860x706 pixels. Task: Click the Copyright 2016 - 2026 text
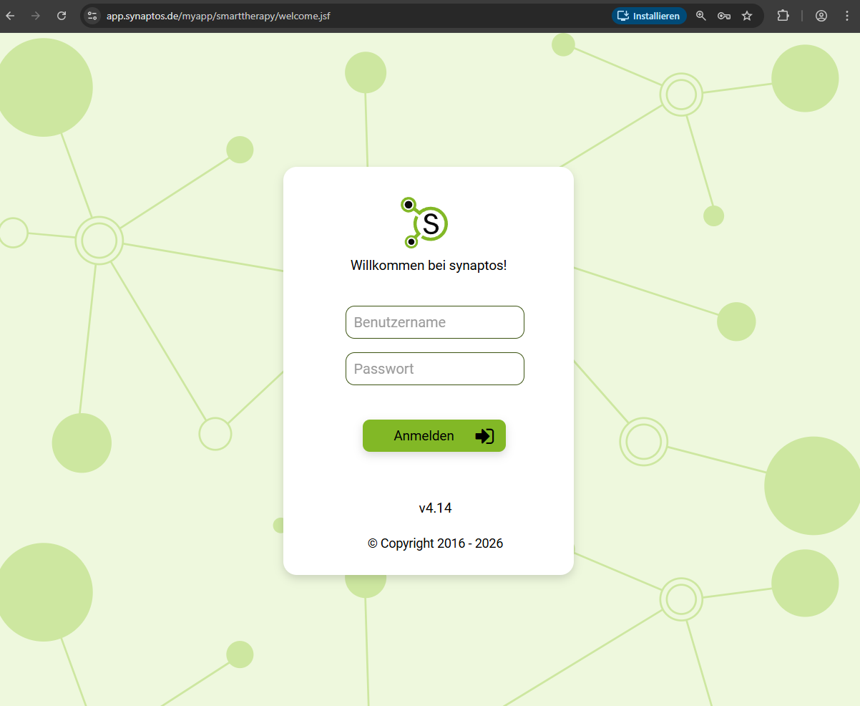coord(435,543)
